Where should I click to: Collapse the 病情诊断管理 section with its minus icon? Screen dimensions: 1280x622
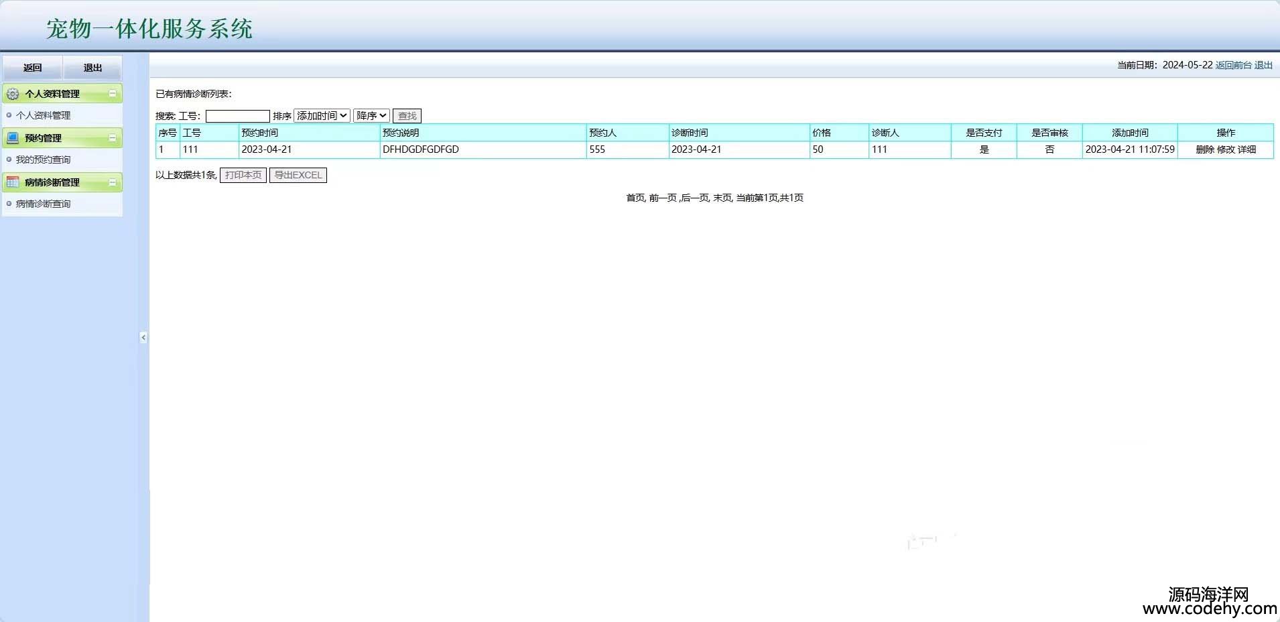click(x=113, y=182)
